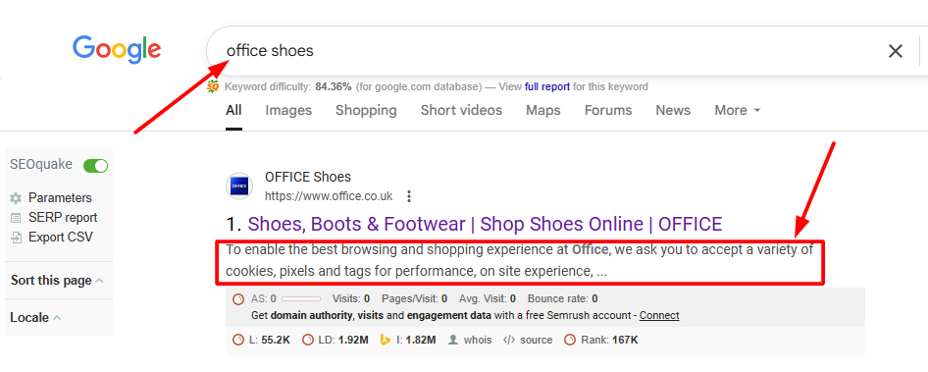This screenshot has width=928, height=372.
Task: Click the Google logo
Action: click(x=117, y=50)
